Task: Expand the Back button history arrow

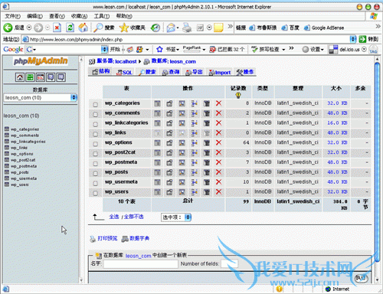Action: click(x=29, y=28)
